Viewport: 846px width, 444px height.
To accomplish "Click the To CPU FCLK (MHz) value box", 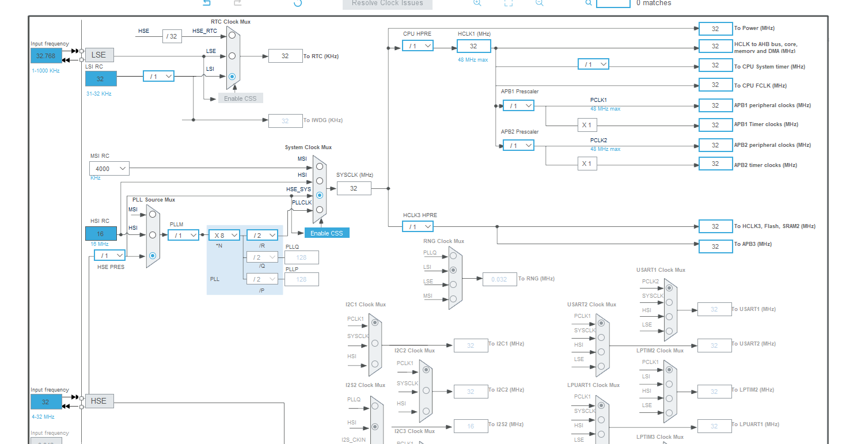I will pos(715,85).
